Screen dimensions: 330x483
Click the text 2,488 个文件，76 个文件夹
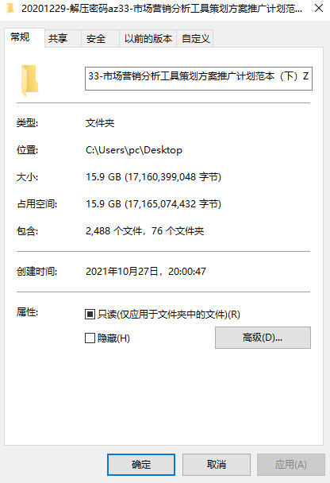pos(145,230)
